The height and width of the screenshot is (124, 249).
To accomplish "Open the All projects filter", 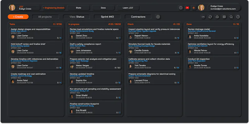I will (x=45, y=17).
